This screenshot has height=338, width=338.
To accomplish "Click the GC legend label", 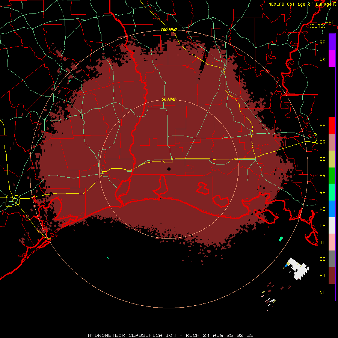I will (x=323, y=259).
